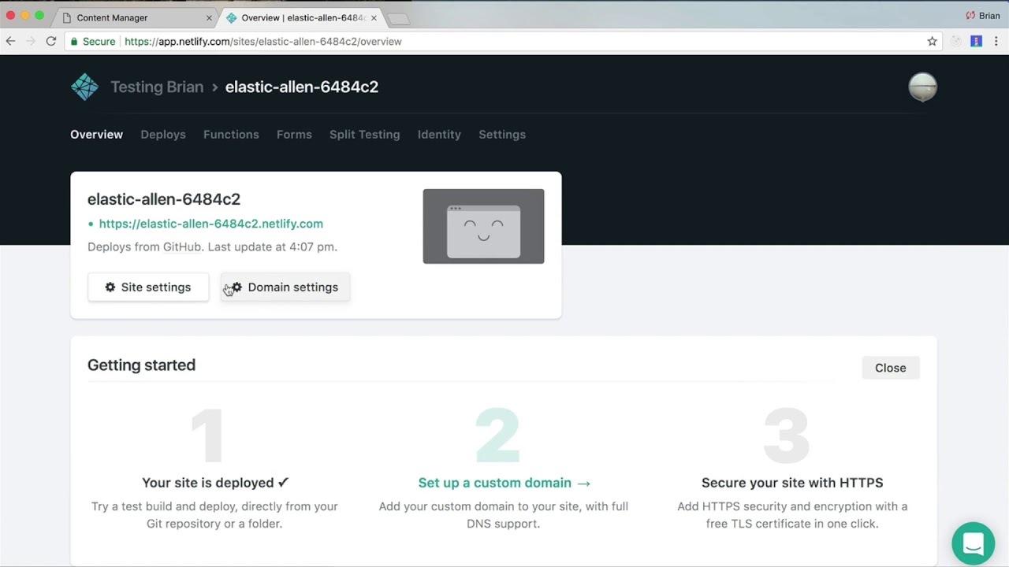Open the Intercom chat bubble
Viewport: 1009px width, 567px height.
click(x=973, y=543)
